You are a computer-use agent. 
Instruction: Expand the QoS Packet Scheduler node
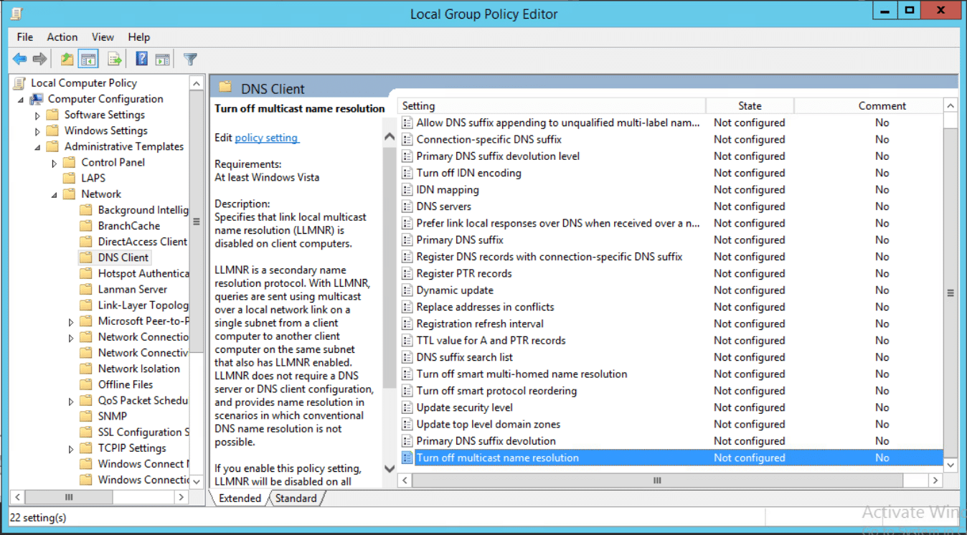pos(71,401)
